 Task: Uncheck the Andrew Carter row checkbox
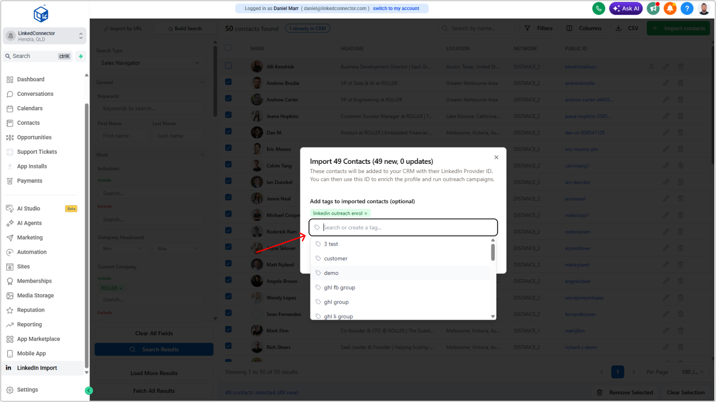(x=228, y=98)
